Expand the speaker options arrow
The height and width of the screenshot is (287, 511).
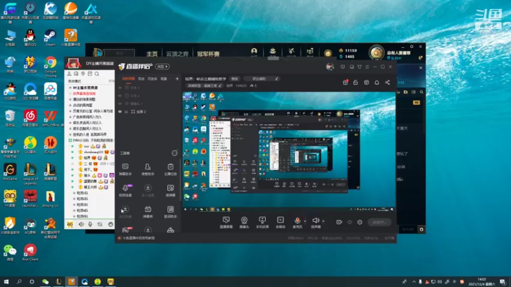pos(323,221)
